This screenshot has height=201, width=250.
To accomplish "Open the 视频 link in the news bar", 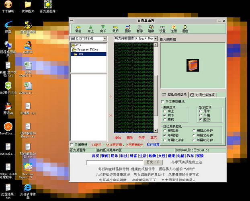I will pyautogui.click(x=200, y=156).
